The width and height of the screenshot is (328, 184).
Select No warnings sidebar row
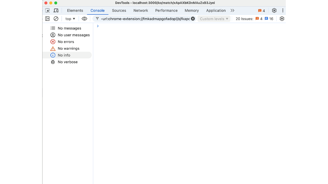point(67,48)
